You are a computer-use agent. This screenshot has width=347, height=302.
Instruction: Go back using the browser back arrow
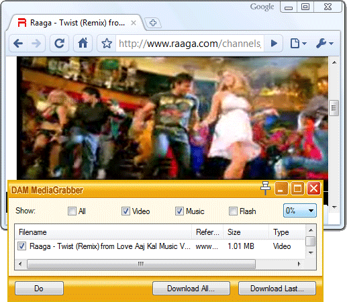pyautogui.click(x=18, y=43)
